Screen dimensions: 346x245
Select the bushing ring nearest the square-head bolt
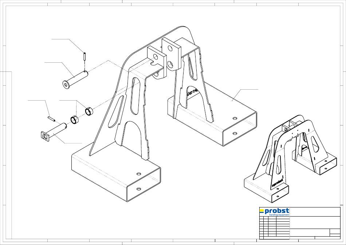point(75,120)
